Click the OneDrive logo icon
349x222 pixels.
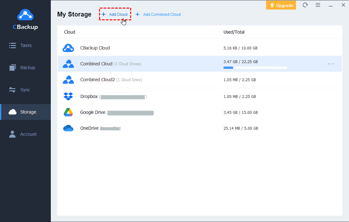tap(68, 128)
